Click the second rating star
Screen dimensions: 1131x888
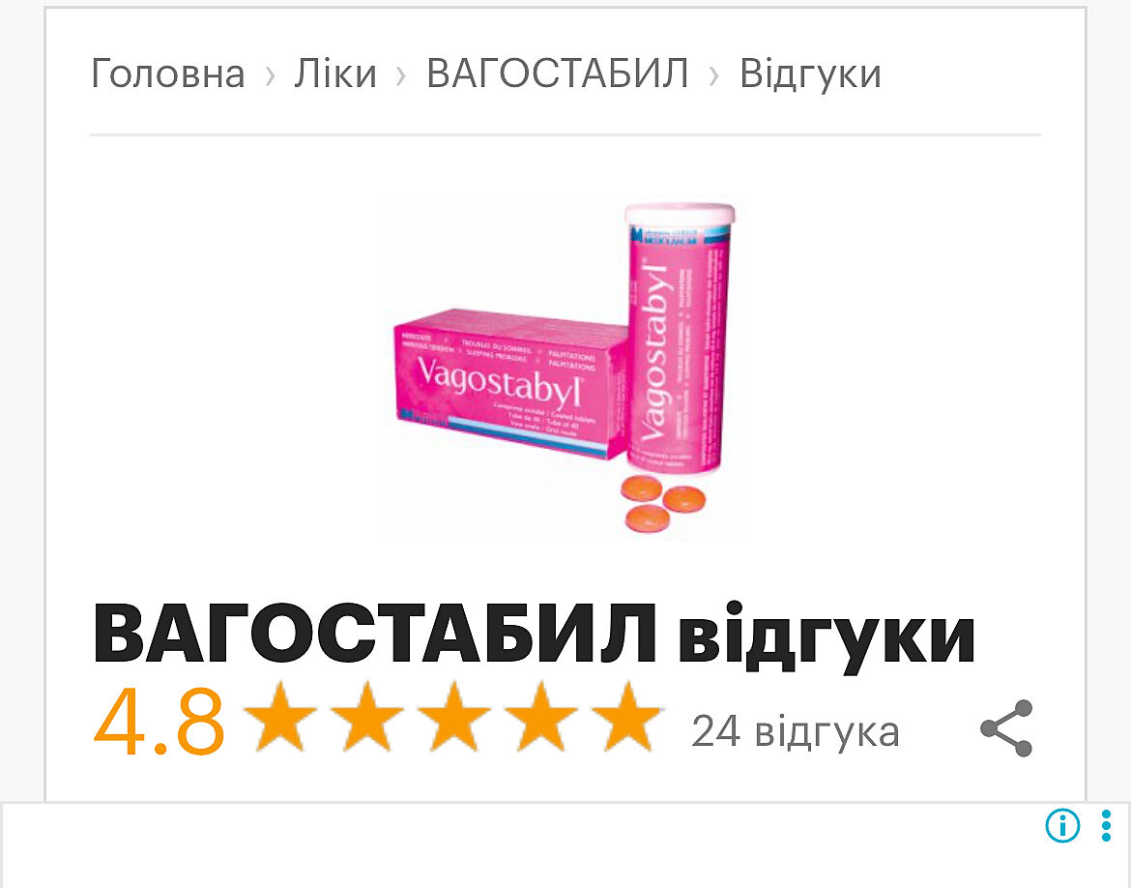pyautogui.click(x=367, y=717)
